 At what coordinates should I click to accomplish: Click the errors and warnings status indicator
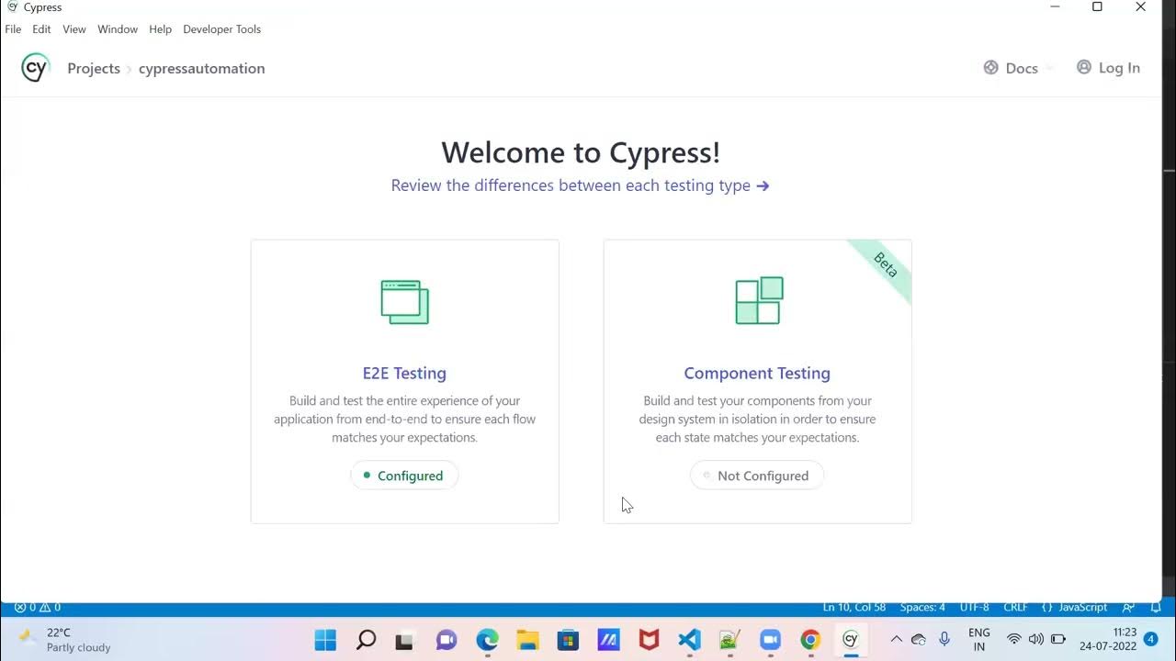point(38,607)
